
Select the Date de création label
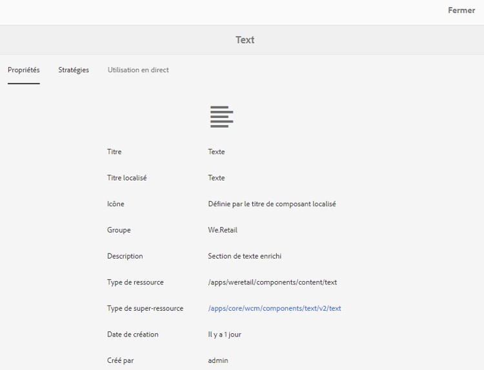pyautogui.click(x=133, y=335)
